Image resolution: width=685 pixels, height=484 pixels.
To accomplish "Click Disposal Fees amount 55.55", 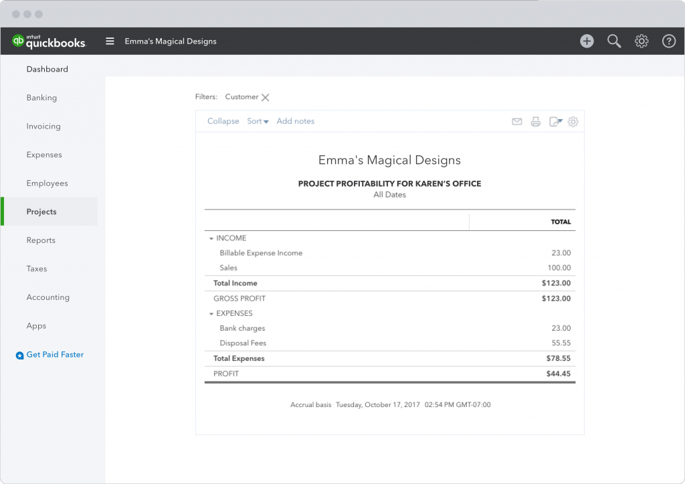I will [x=561, y=343].
